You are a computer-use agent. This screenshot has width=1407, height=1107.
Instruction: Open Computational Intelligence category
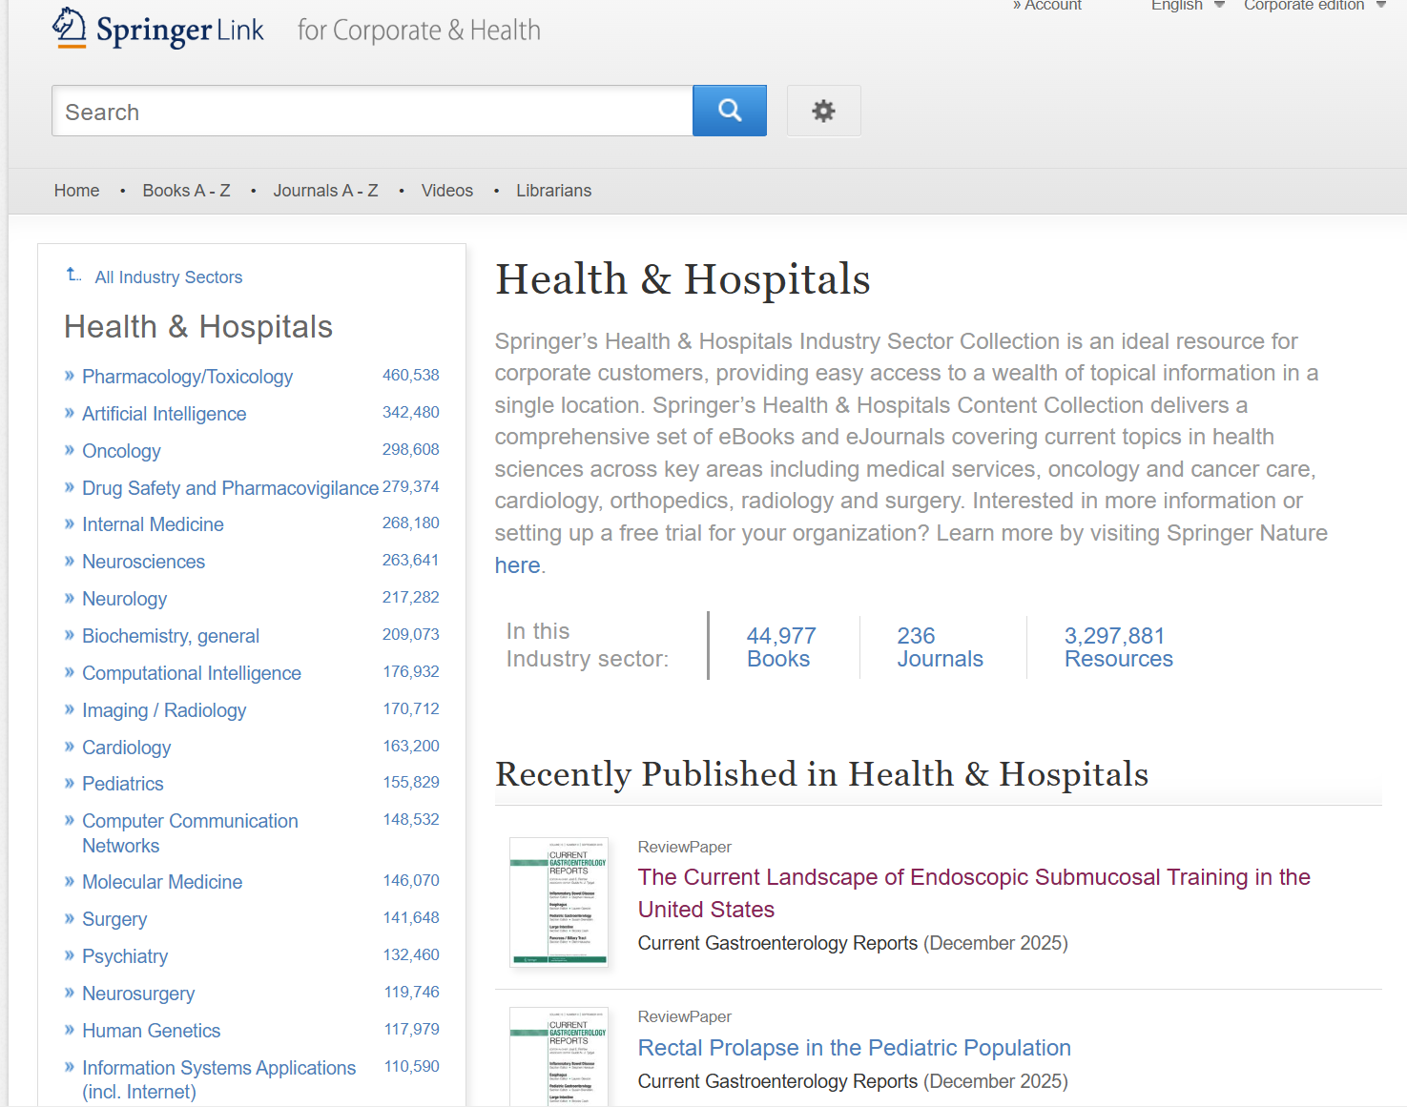192,673
